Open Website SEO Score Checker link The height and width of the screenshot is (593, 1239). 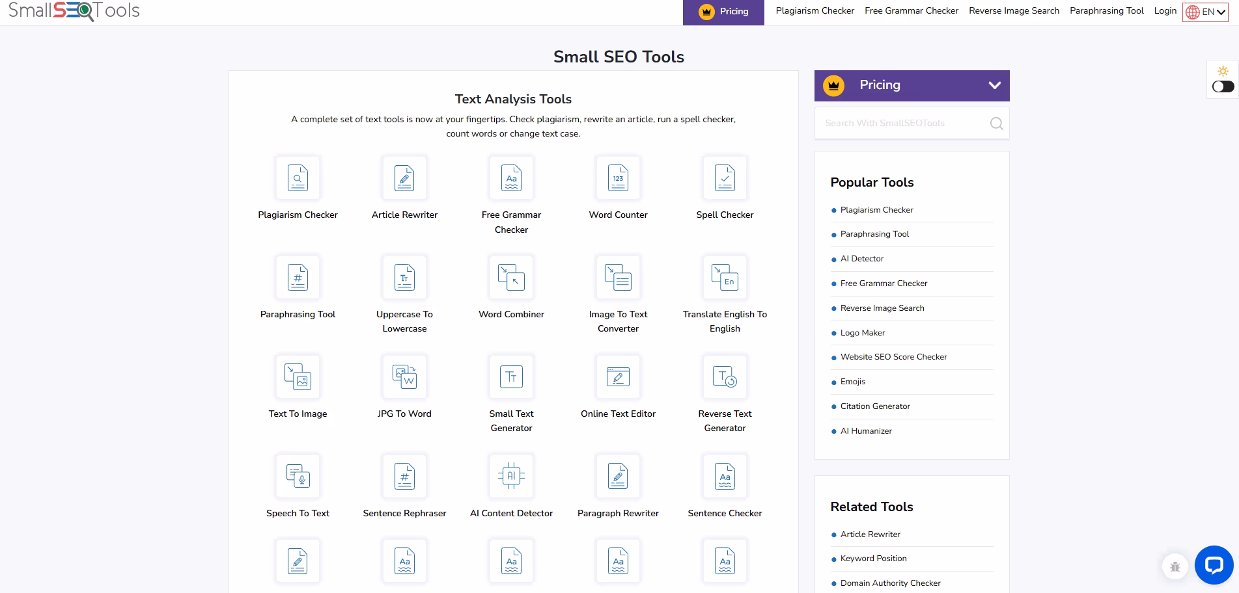893,357
